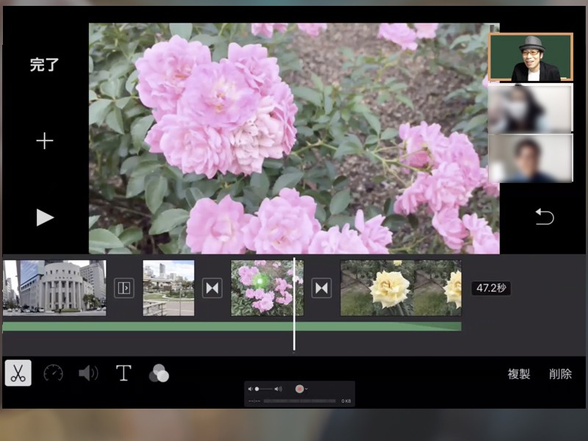Click the undo arrow icon
588x441 pixels.
pyautogui.click(x=544, y=216)
